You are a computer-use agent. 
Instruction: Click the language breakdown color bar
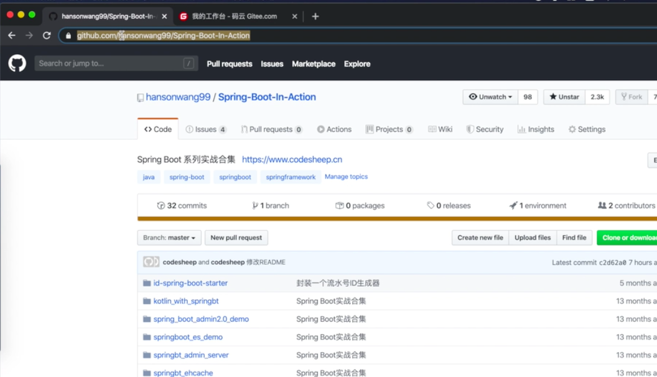(397, 218)
